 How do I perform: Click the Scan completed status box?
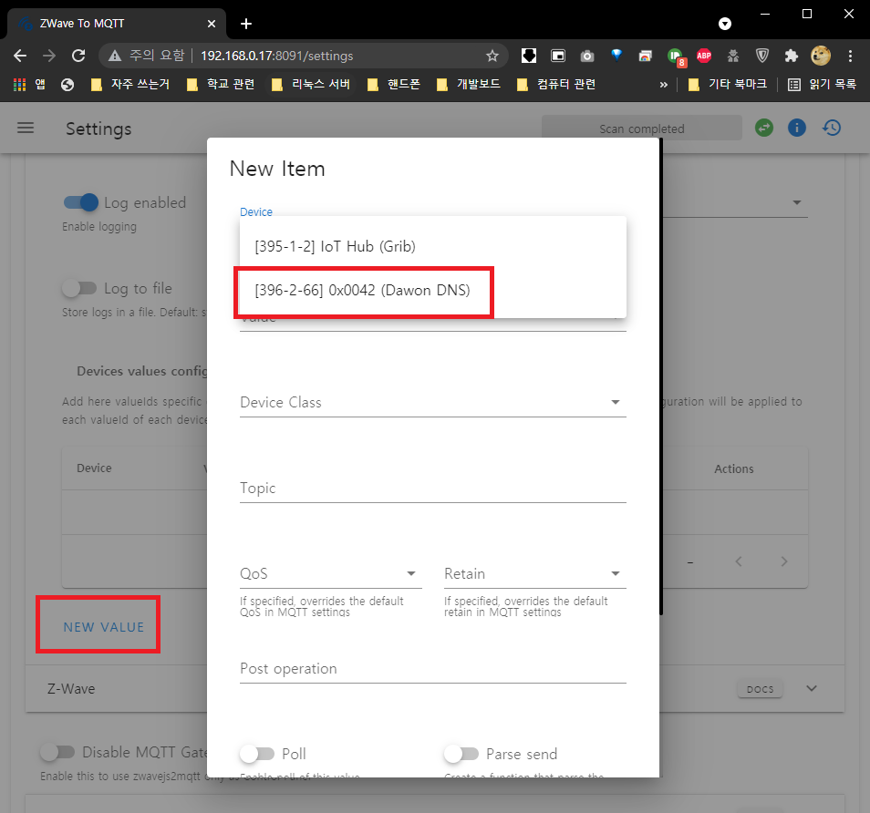pos(641,129)
